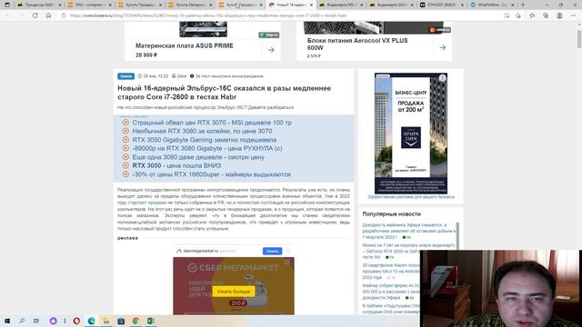Open -89000р на RTX 3080 Gigabyte link
Image resolution: width=582 pixels, height=327 pixels.
[x=207, y=148]
